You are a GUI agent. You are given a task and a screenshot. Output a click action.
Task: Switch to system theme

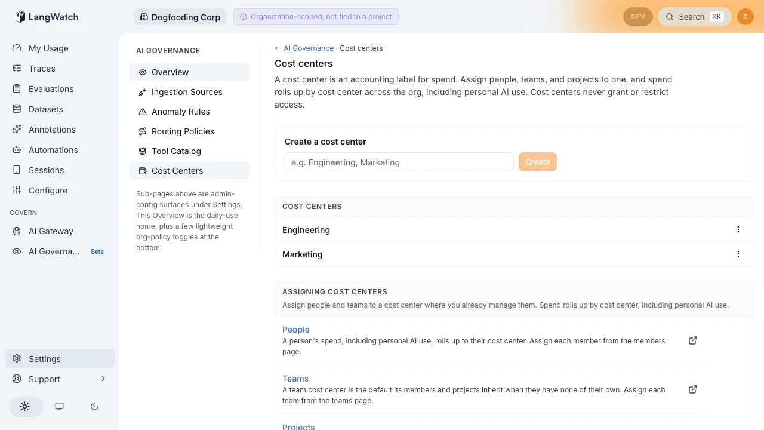[x=60, y=406]
